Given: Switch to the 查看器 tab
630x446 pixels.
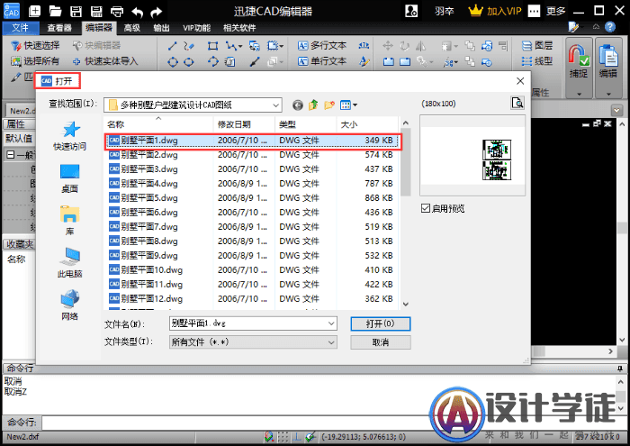Looking at the screenshot, I should [59, 27].
